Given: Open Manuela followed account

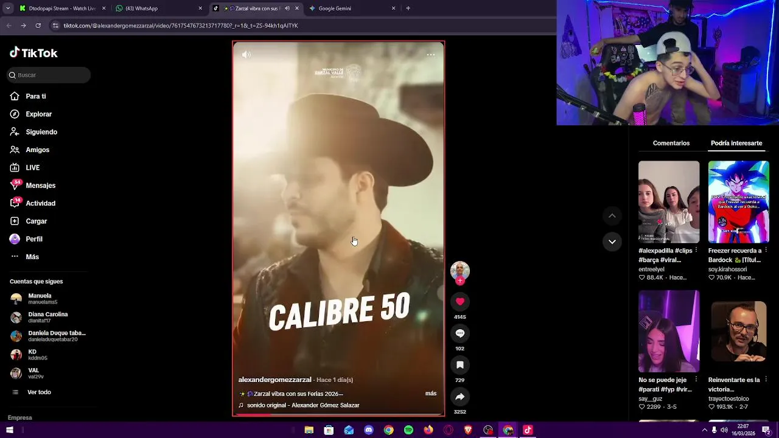Looking at the screenshot, I should 43,299.
